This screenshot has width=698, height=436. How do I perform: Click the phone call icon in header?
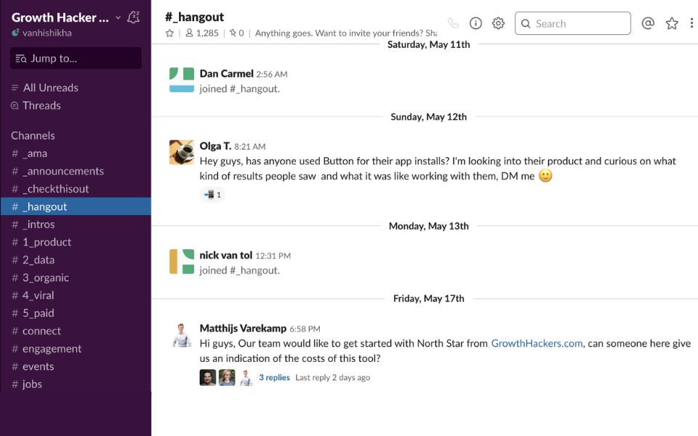pos(453,23)
